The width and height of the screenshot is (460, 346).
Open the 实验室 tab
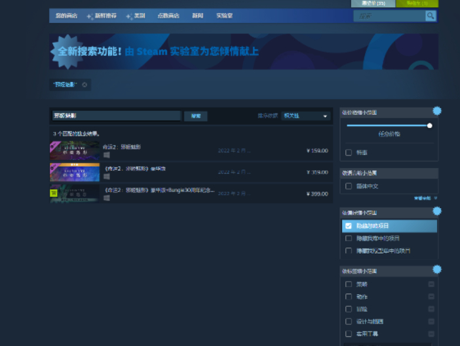[224, 16]
